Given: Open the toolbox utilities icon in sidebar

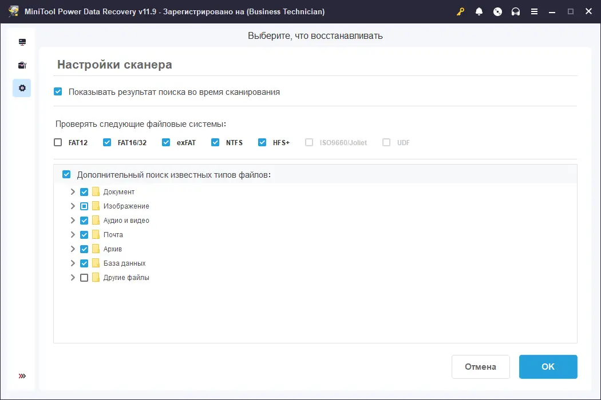Looking at the screenshot, I should coord(22,65).
